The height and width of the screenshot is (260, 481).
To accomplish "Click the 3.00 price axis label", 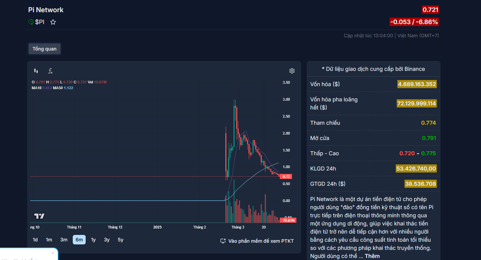I will (x=286, y=99).
